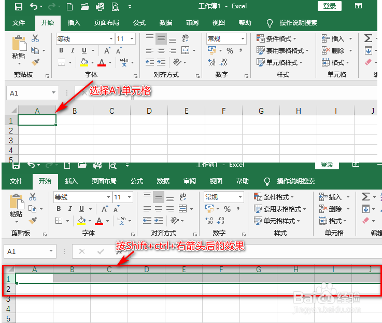Click the Open folder icon in the top window
Image resolution: width=382 pixels, height=323 pixels.
[x=84, y=7]
